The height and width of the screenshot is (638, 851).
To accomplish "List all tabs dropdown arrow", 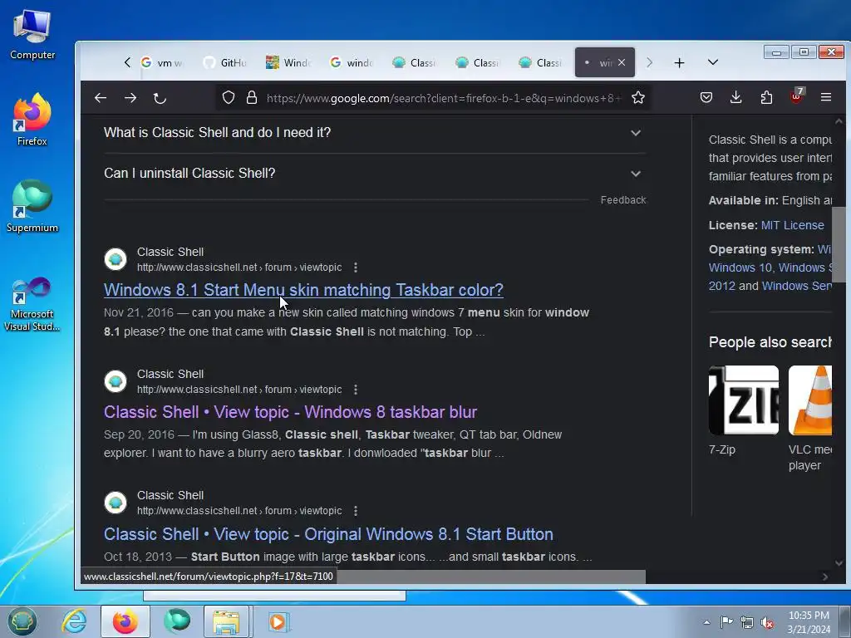I will (713, 62).
